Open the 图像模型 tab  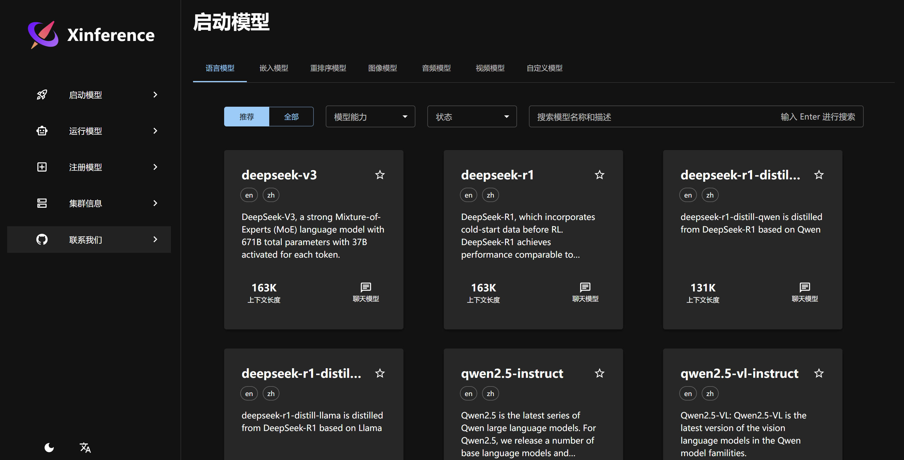coord(383,68)
